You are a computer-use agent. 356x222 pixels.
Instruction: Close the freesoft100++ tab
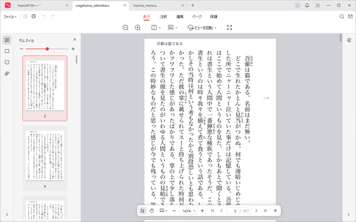pos(66,5)
